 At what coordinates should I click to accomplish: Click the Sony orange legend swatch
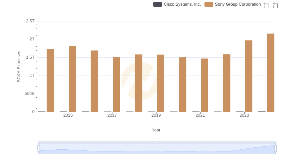point(209,4)
